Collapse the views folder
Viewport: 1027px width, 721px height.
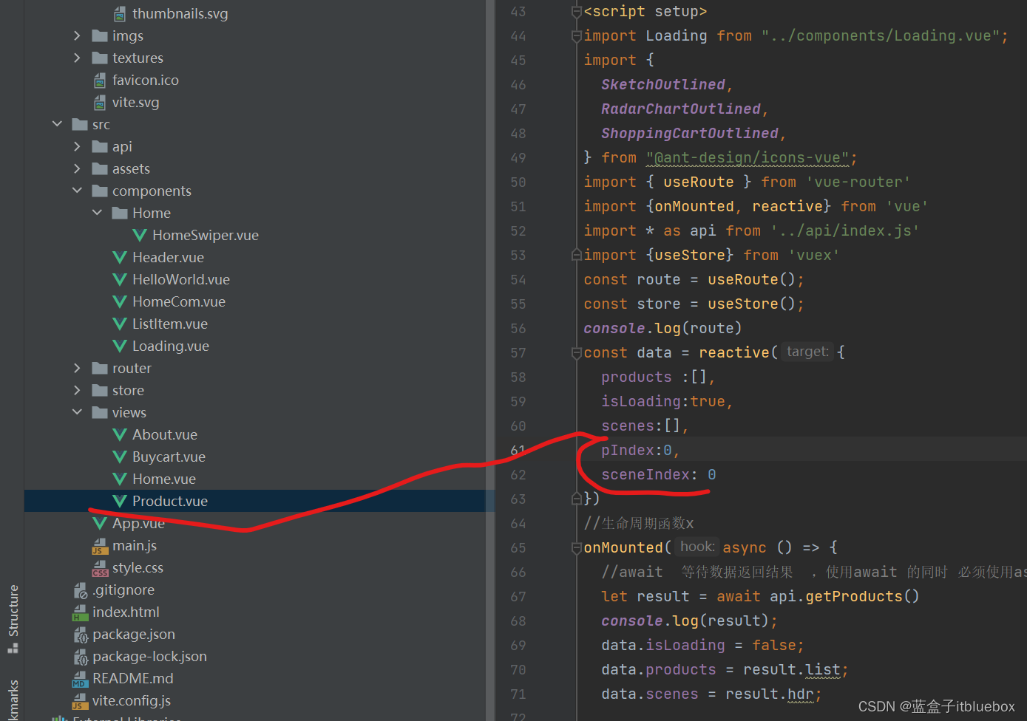pyautogui.click(x=77, y=412)
